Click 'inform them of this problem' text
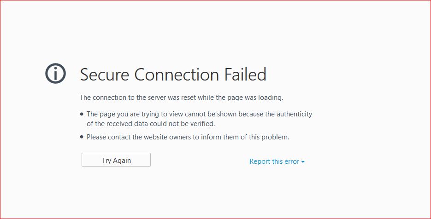 (x=245, y=137)
